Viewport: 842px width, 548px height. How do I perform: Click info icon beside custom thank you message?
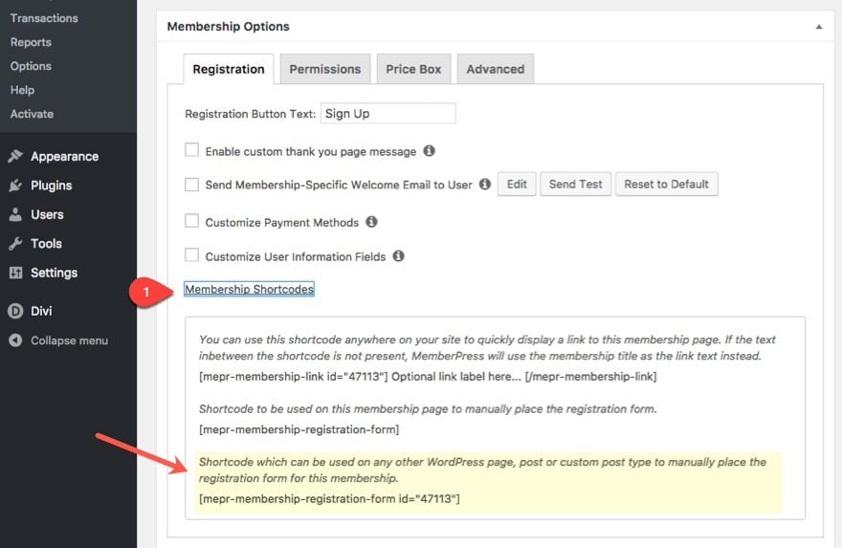[429, 151]
